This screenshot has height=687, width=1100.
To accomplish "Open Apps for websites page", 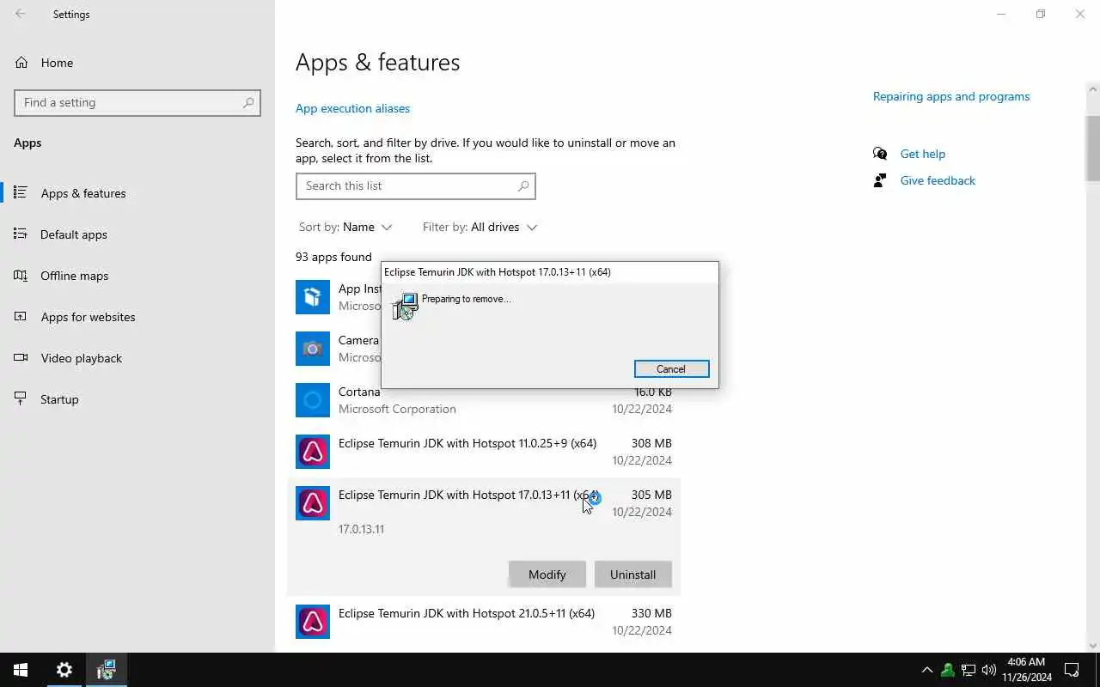I will [137, 317].
